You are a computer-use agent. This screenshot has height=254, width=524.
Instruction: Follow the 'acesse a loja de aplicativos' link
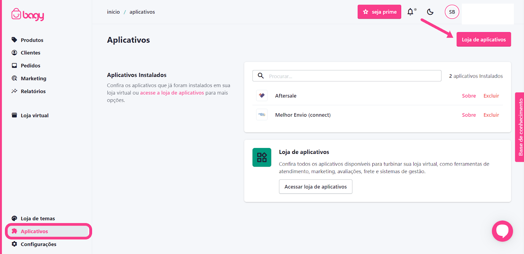tap(172, 93)
